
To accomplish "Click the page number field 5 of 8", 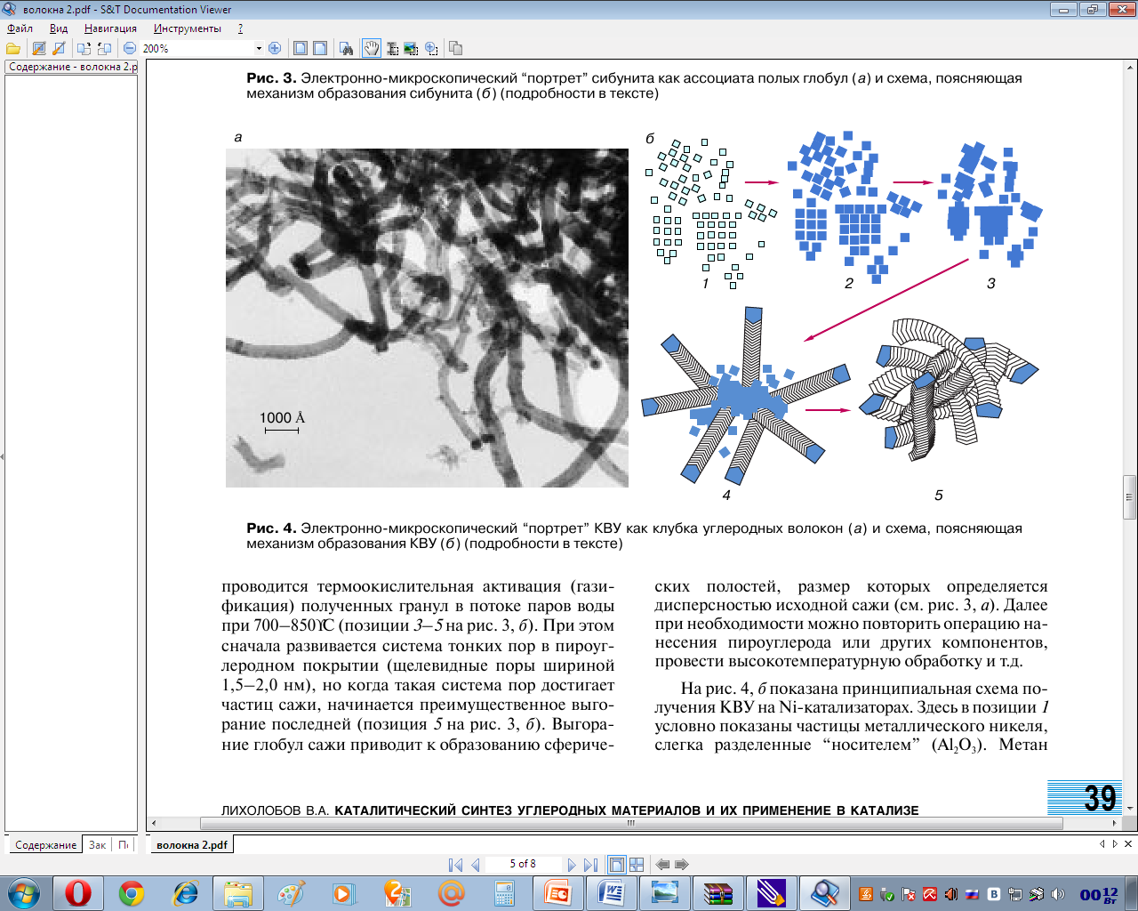I will tap(523, 864).
